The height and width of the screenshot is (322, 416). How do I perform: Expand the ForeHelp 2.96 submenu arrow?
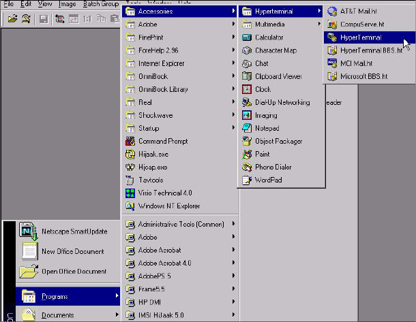click(x=233, y=50)
